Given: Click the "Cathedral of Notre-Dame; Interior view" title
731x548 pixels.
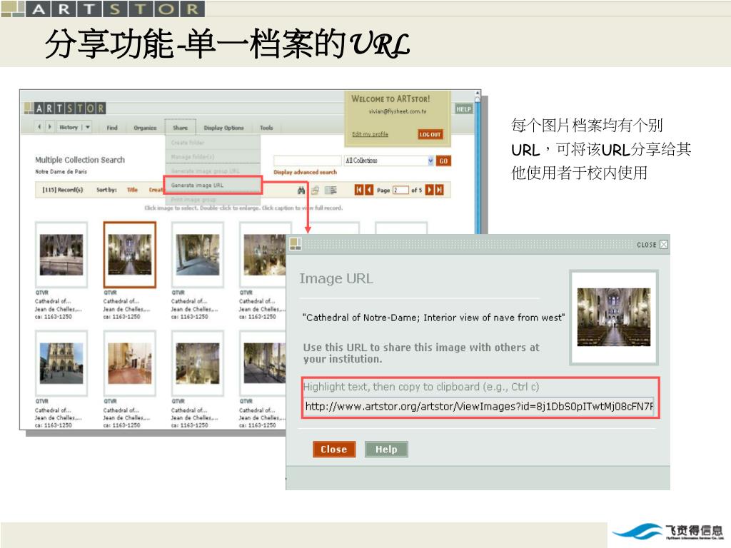Looking at the screenshot, I should pyautogui.click(x=433, y=318).
